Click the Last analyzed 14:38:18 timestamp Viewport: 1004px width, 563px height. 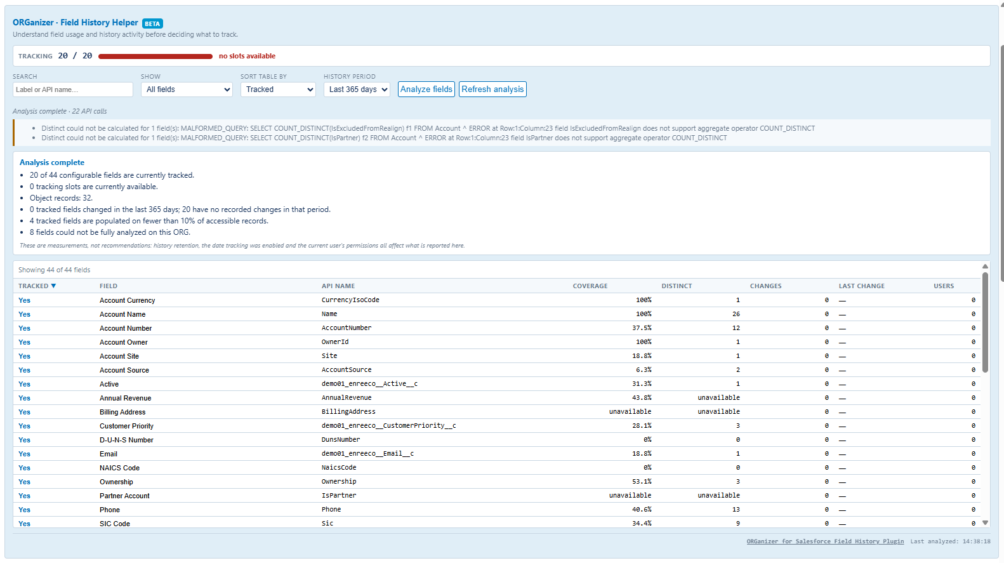click(950, 541)
